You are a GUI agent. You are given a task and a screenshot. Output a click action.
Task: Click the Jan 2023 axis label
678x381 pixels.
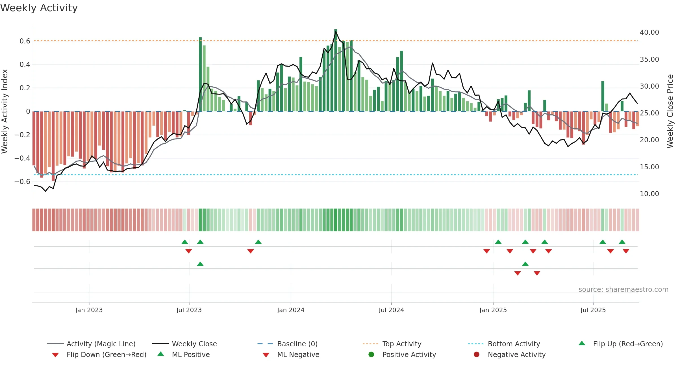[89, 310]
